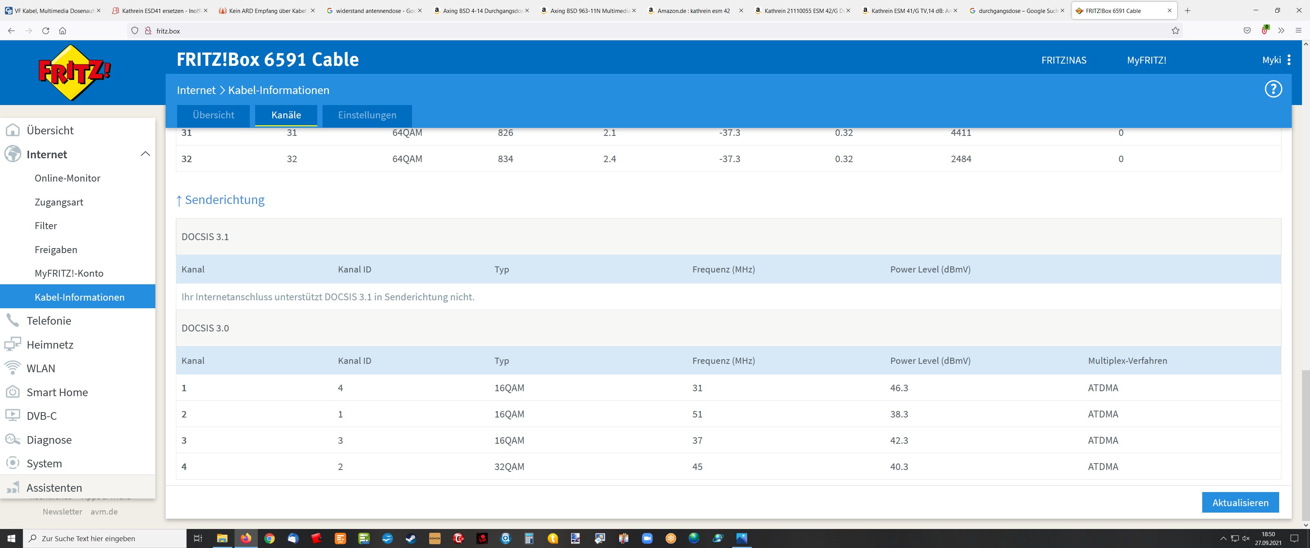Open the help question mark icon
Screen dimensions: 1310x548
click(x=1273, y=89)
